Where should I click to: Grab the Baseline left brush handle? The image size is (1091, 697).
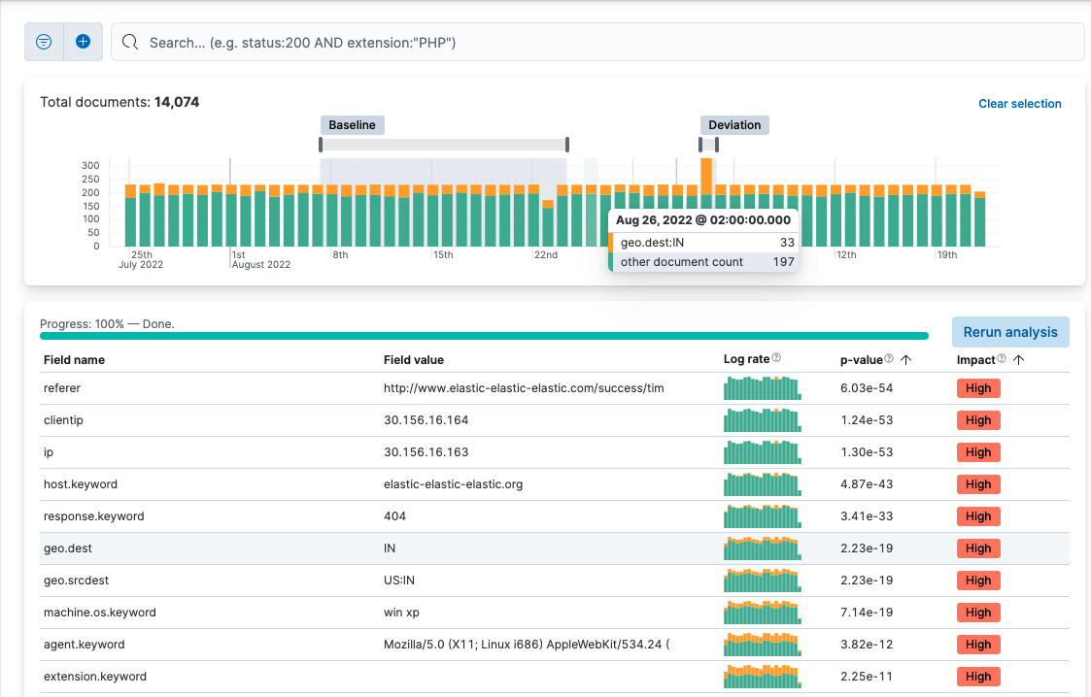pos(321,145)
